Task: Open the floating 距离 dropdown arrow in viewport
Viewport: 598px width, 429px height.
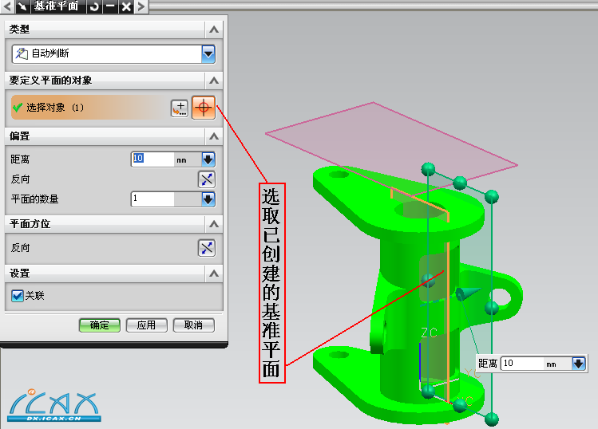Action: [x=579, y=364]
